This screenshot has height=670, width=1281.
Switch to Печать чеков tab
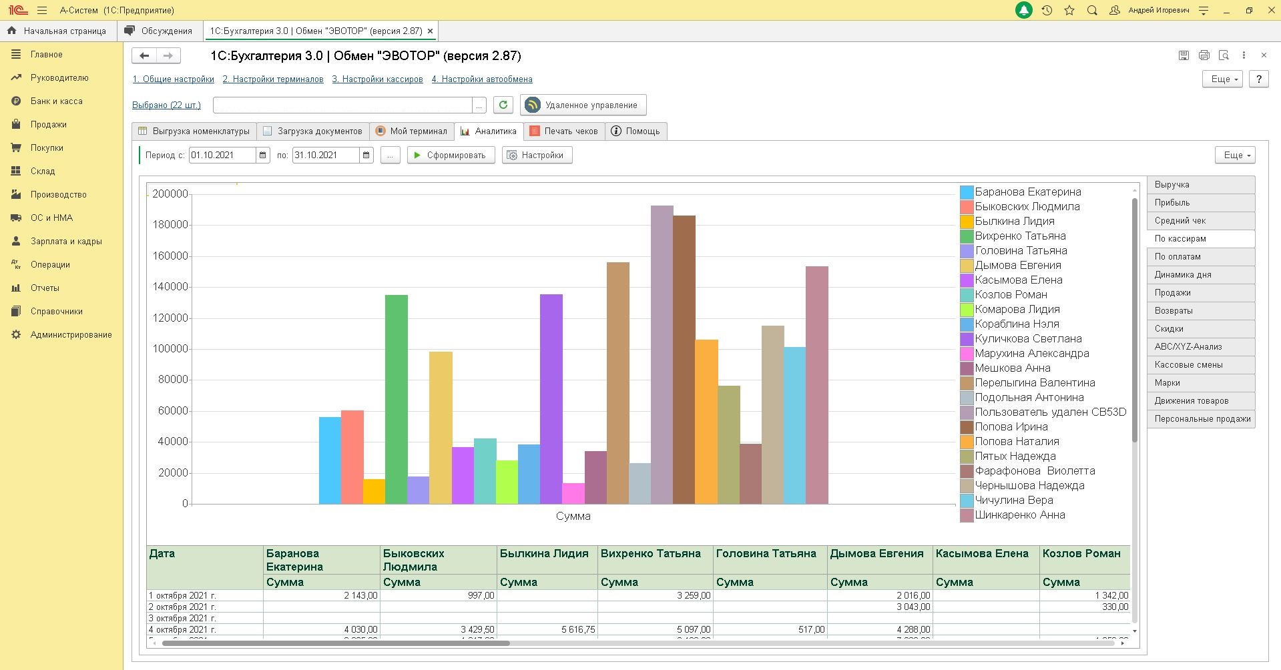click(x=564, y=131)
